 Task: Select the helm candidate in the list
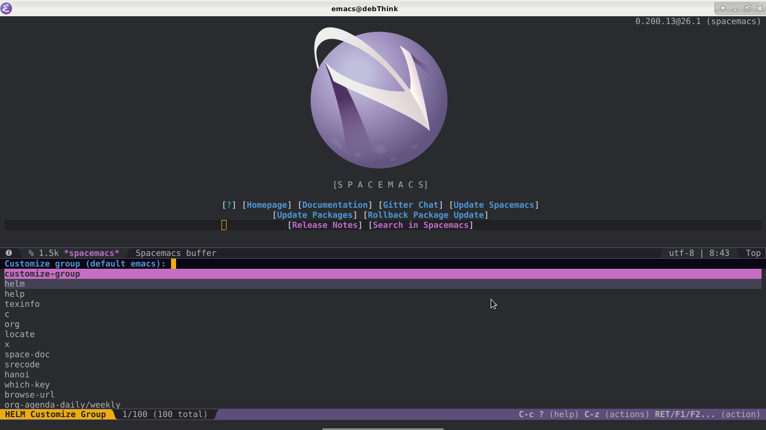[15, 284]
